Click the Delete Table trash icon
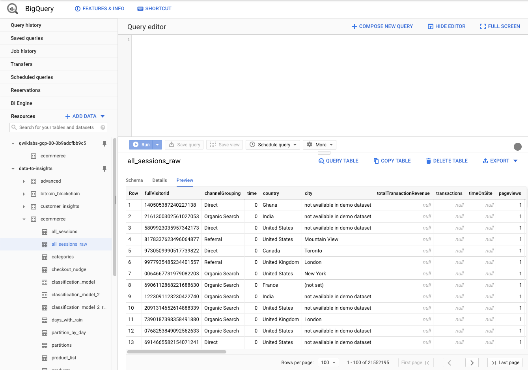The image size is (528, 370). pyautogui.click(x=428, y=161)
